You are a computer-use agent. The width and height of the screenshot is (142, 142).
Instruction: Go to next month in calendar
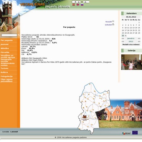[x=139, y=38]
